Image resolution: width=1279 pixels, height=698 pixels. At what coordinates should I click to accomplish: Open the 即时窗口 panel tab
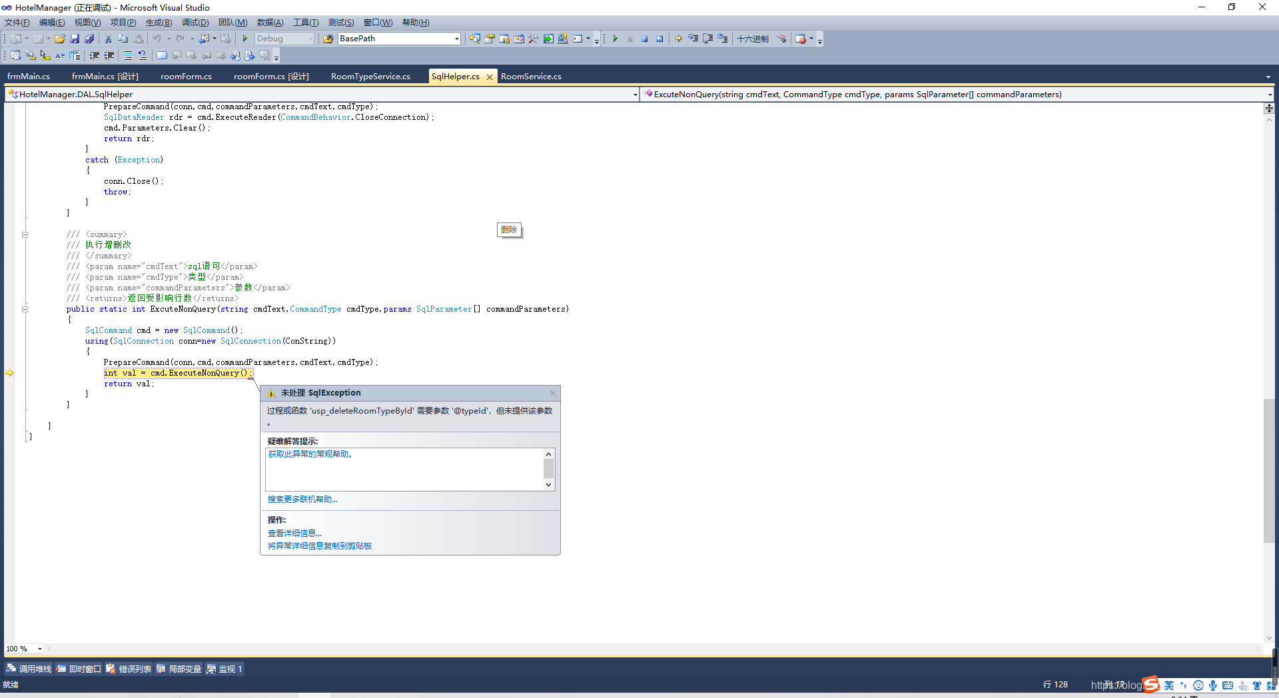pos(79,669)
